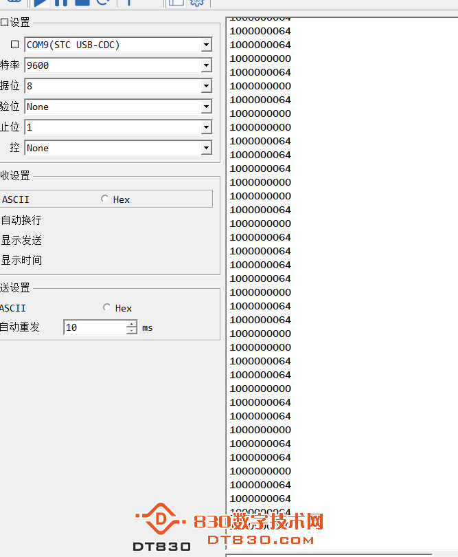The width and height of the screenshot is (458, 557).
Task: Increase resend interval with the up arrow
Action: click(x=132, y=324)
